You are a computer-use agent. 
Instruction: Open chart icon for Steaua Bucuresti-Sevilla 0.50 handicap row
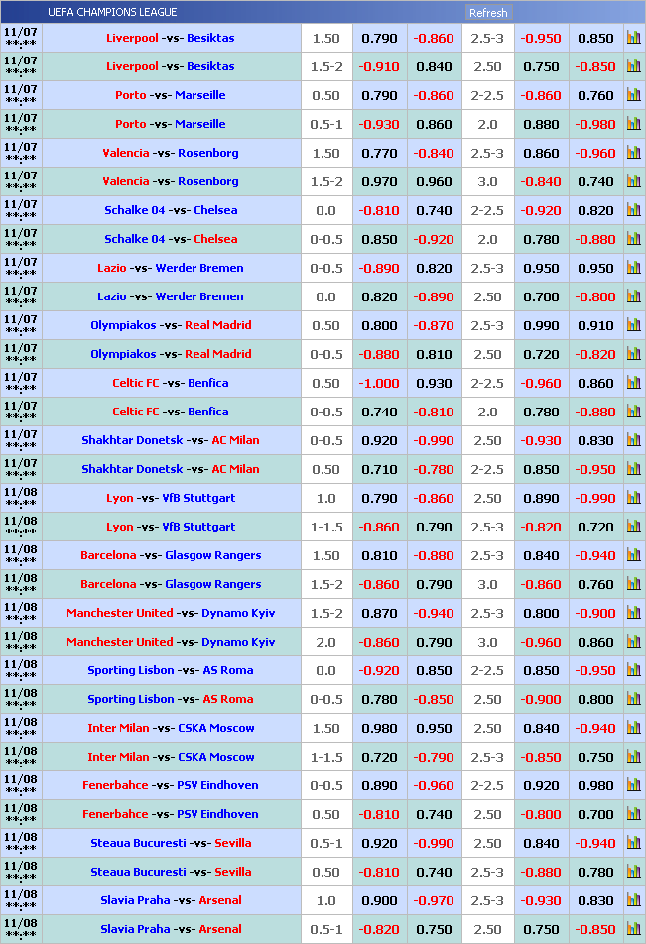pyautogui.click(x=633, y=872)
